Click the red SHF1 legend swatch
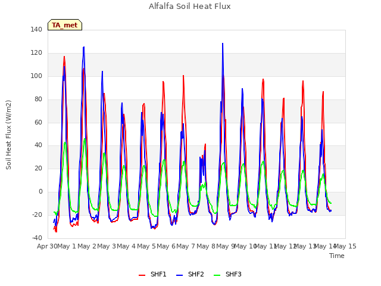The width and height of the screenshot is (381, 286). click(142, 275)
